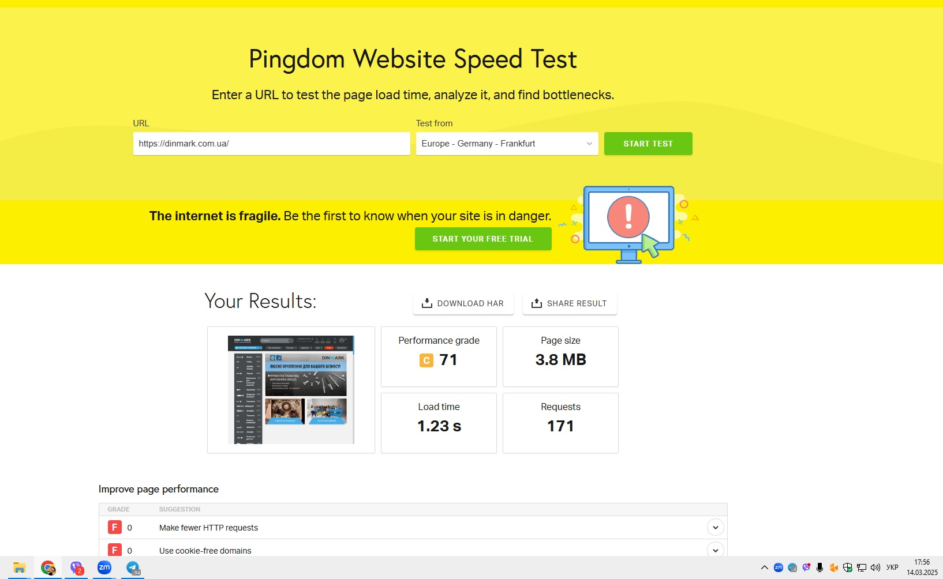Click the Page size value 3.8 MB
The width and height of the screenshot is (943, 579).
[560, 360]
